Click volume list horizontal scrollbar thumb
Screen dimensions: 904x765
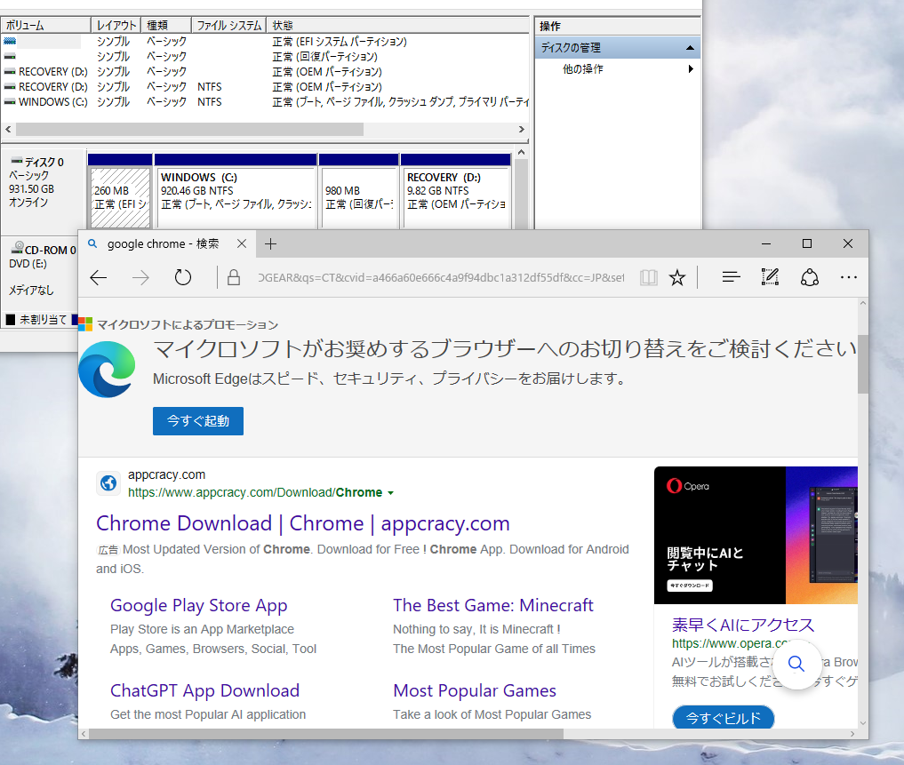click(x=189, y=129)
